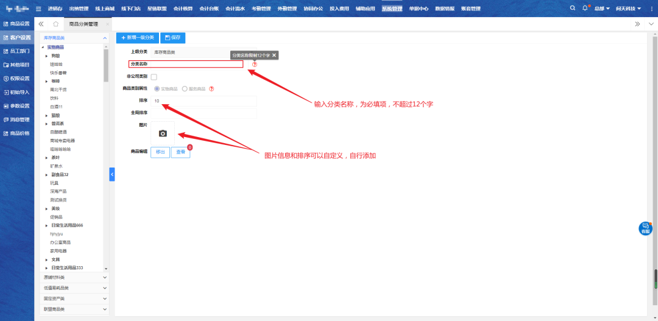Select the 实物商品 radio button
Screen dimensions: 658x321
(x=157, y=89)
